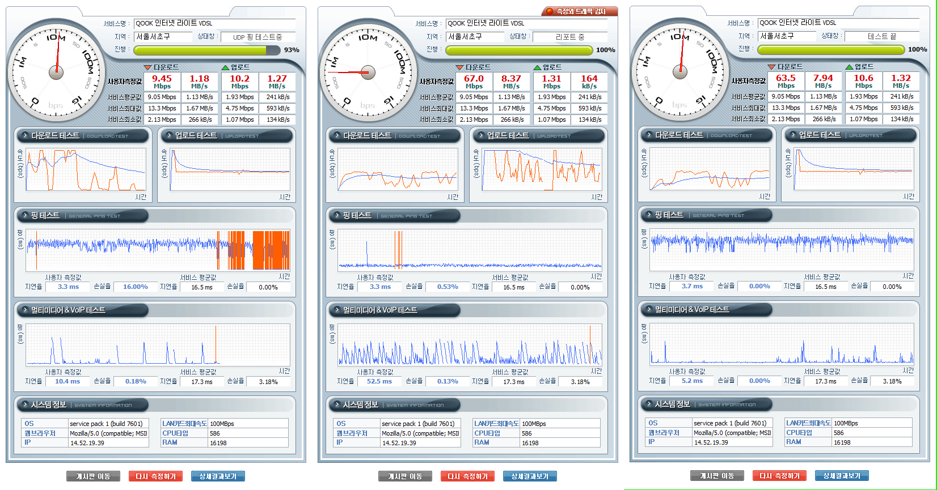The image size is (937, 490).
Task: Click the 멀티미디어 & VoIP arrow icon in the 93% panel
Action: (24, 310)
